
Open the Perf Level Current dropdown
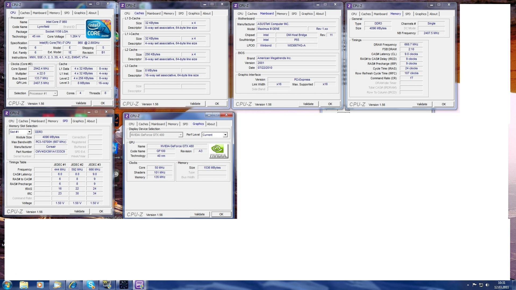pyautogui.click(x=225, y=135)
